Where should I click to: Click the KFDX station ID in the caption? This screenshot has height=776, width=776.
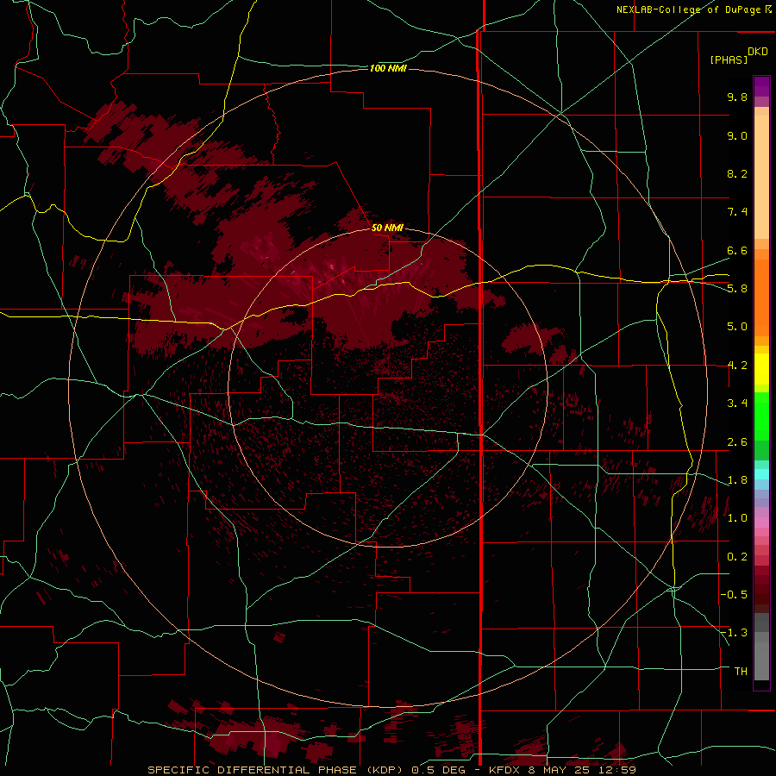504,770
